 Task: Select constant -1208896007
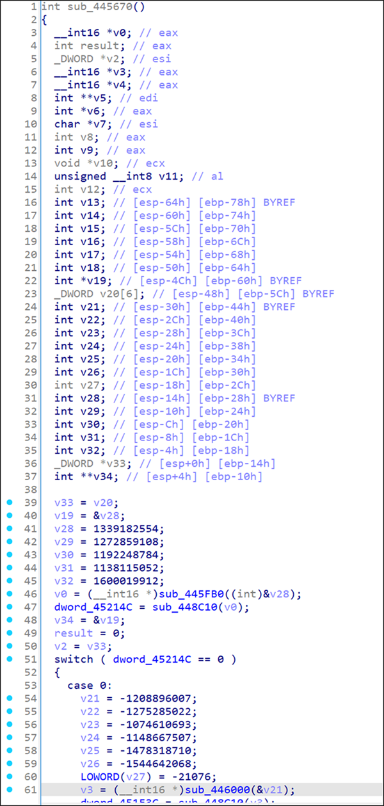pyautogui.click(x=157, y=698)
